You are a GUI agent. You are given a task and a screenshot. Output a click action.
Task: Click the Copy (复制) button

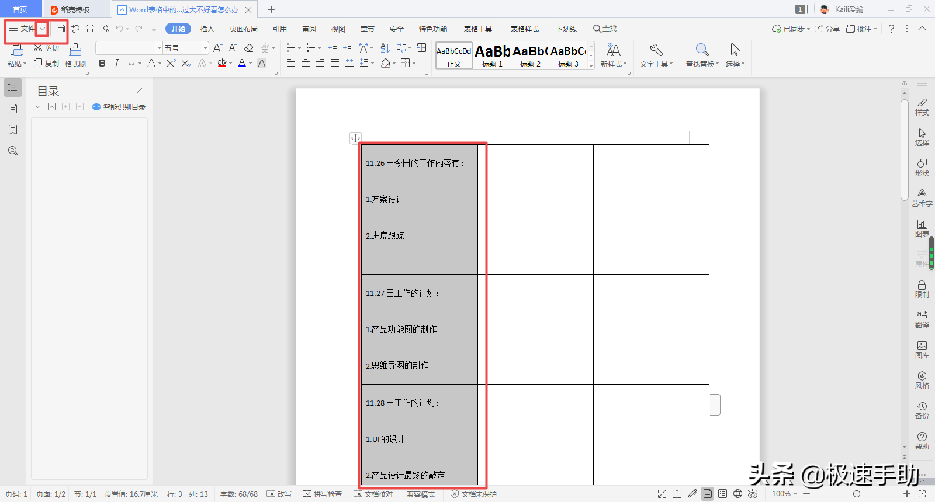pyautogui.click(x=46, y=63)
